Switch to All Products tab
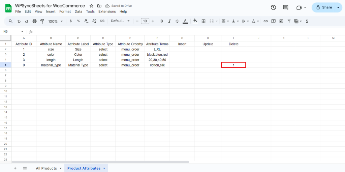 46,168
